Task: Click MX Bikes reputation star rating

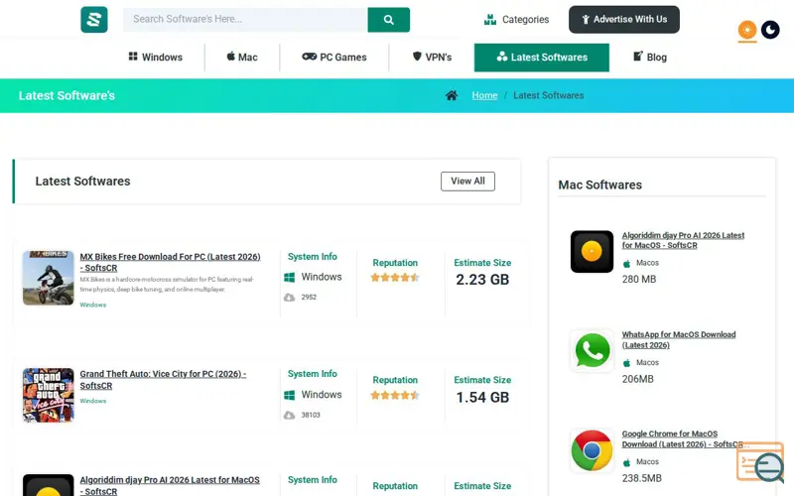Action: 395,278
